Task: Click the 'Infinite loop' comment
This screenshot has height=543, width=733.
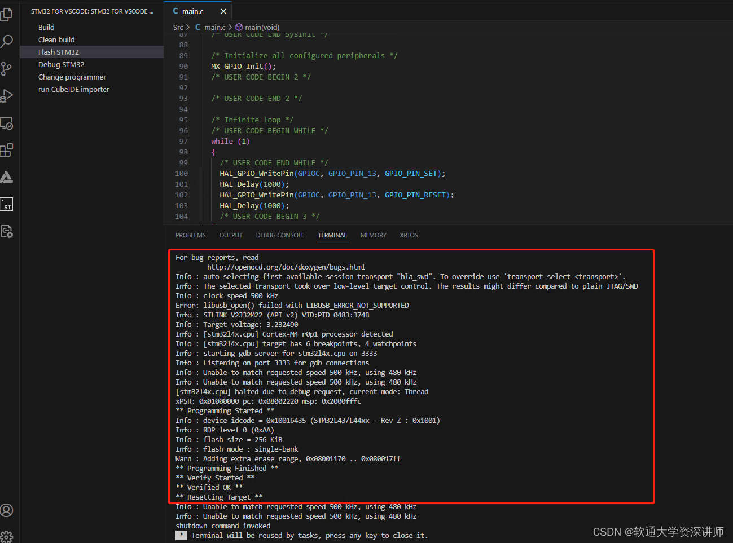Action: coord(252,120)
